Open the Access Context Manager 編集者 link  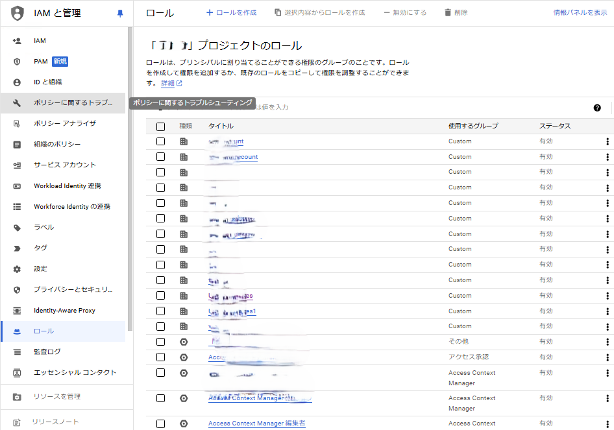point(257,424)
